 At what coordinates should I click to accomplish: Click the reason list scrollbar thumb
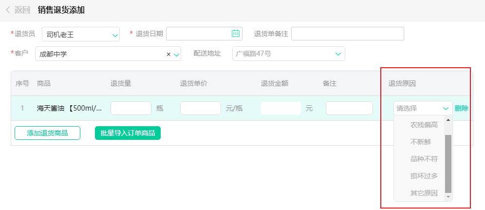pyautogui.click(x=448, y=164)
